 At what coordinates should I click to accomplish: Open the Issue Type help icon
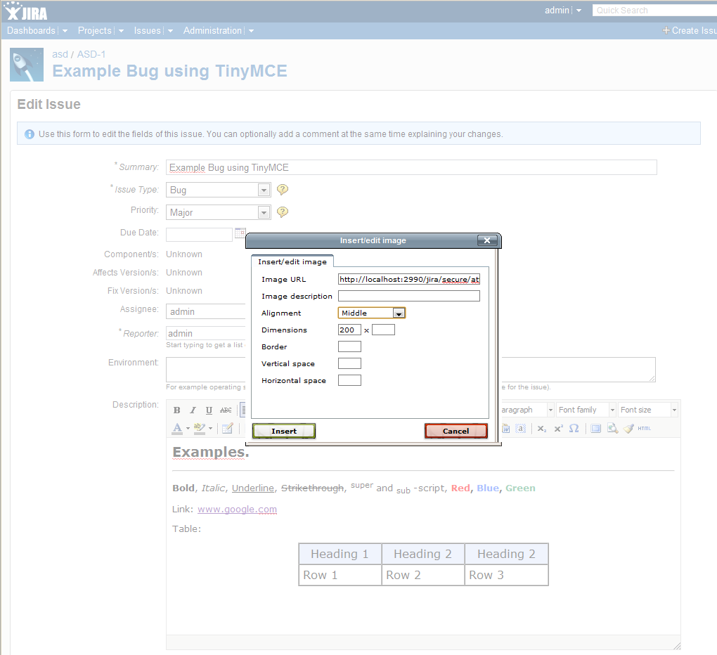(282, 189)
